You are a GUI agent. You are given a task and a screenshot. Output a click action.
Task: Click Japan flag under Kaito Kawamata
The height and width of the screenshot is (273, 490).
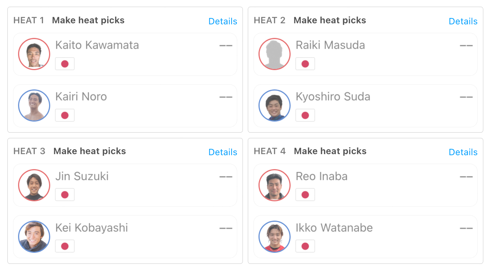(65, 64)
